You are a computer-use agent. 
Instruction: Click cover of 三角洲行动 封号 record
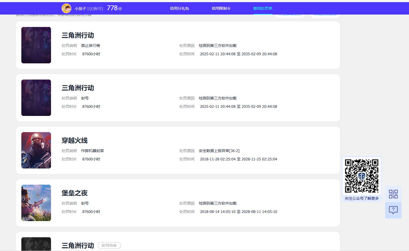[36, 98]
